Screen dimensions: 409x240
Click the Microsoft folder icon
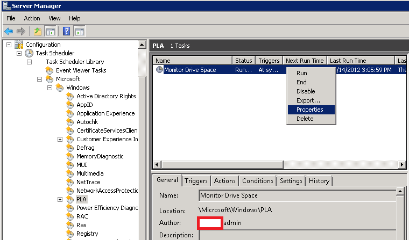(50, 79)
